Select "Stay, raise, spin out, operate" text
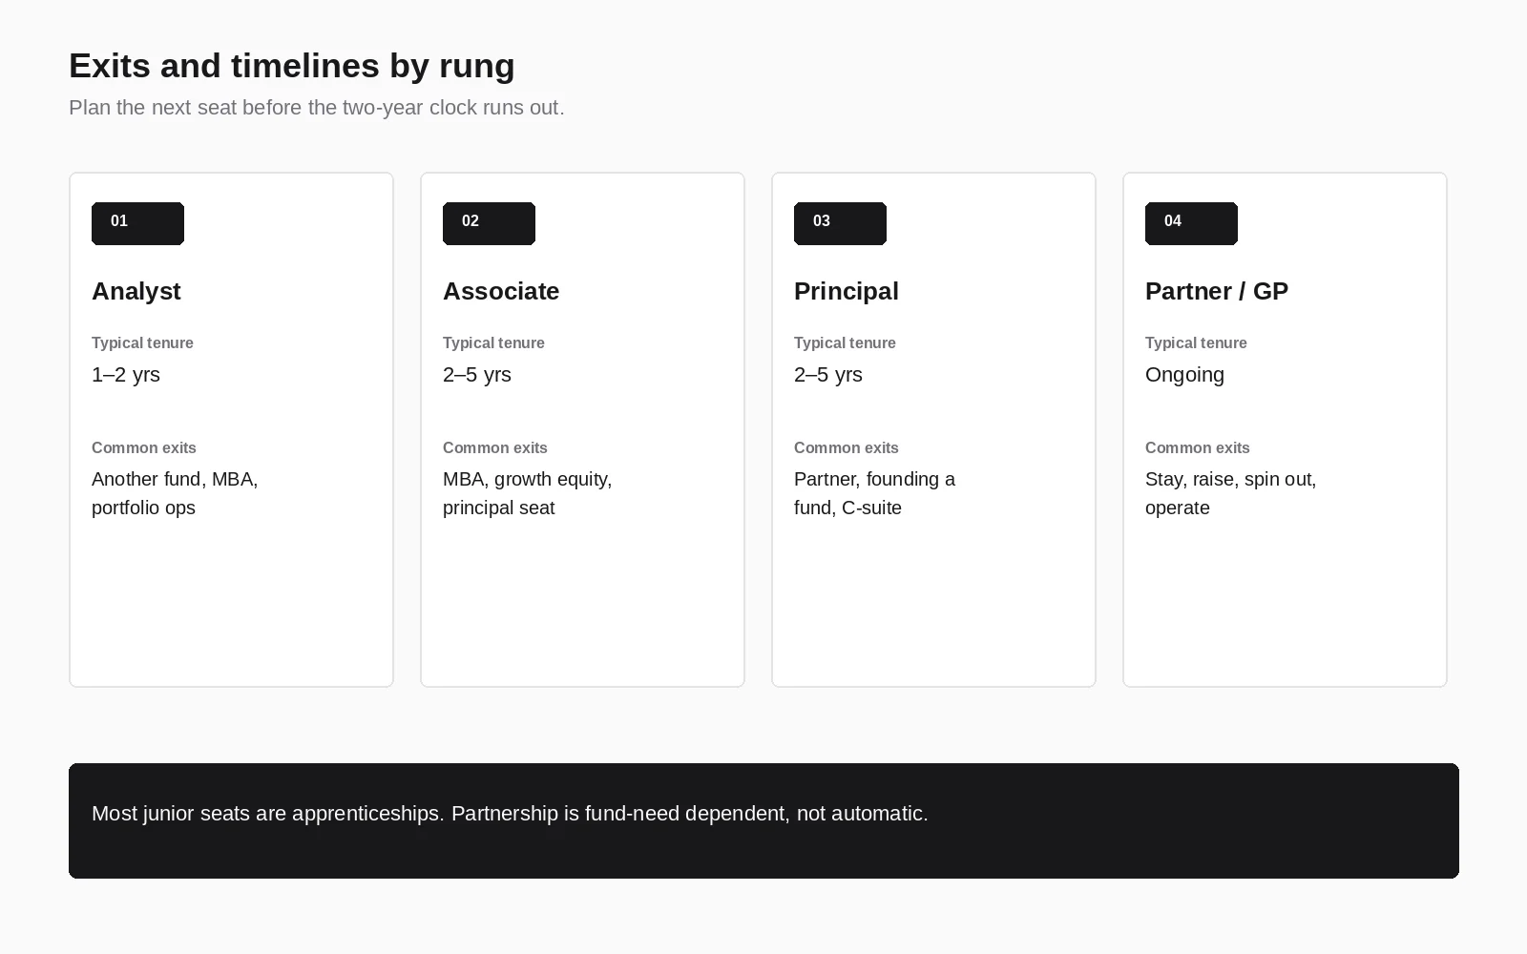The image size is (1527, 954). 1231,493
